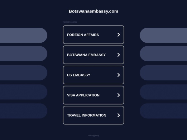
Task: Open the Privacy policy link
Action: tap(93, 136)
